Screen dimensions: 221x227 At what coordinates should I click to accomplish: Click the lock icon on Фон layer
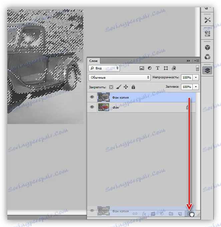pos(187,107)
